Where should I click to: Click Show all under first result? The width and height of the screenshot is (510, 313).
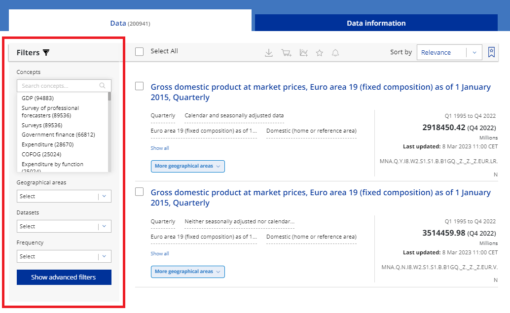click(160, 148)
